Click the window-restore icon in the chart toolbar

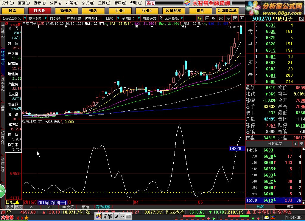tap(235, 18)
